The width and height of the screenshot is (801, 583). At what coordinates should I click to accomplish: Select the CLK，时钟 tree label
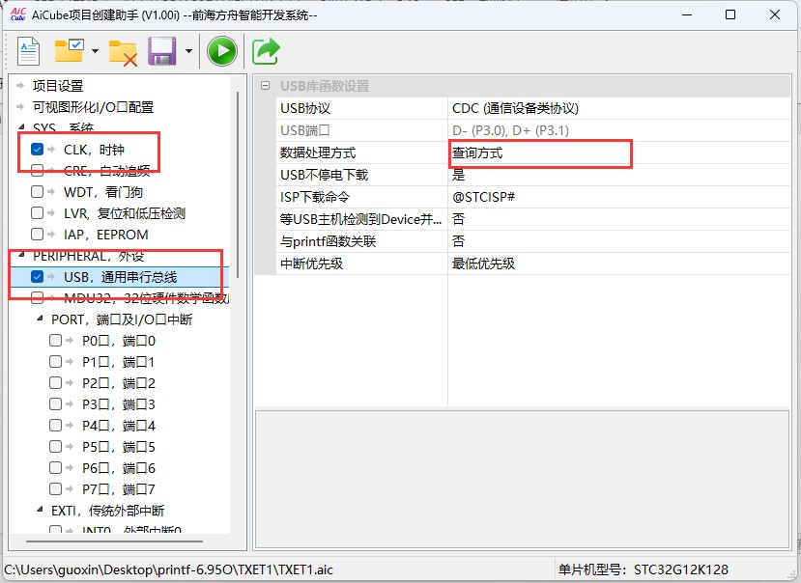[x=94, y=150]
